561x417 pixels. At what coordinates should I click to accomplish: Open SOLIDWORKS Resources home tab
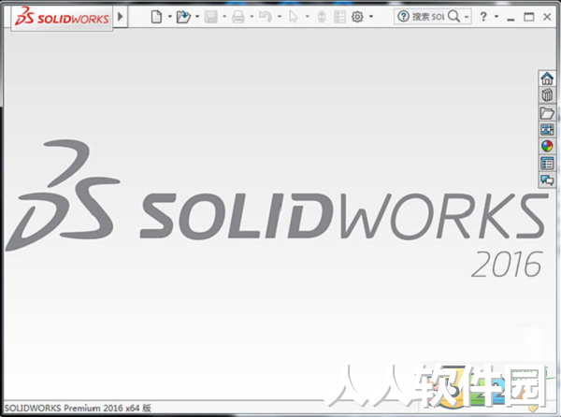point(547,79)
